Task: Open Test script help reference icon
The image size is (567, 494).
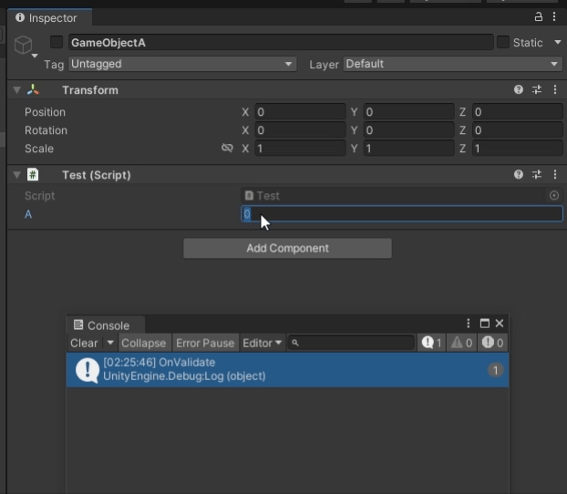Action: 519,175
